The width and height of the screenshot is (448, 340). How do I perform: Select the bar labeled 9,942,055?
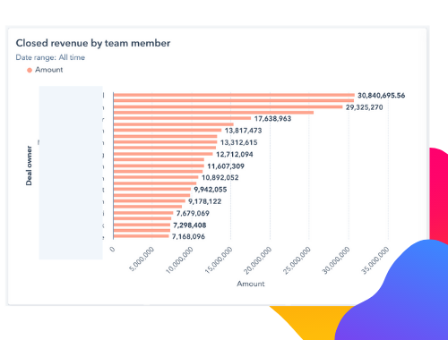tap(152, 189)
